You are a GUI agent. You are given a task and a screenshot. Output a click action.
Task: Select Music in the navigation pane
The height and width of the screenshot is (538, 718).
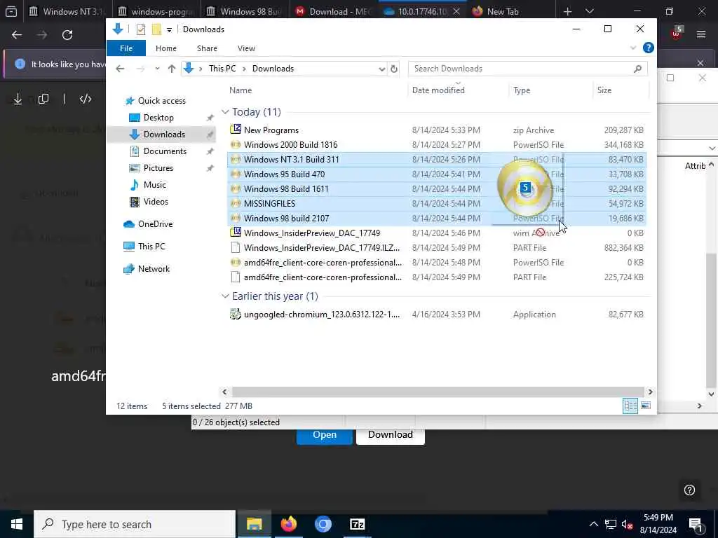(x=155, y=185)
